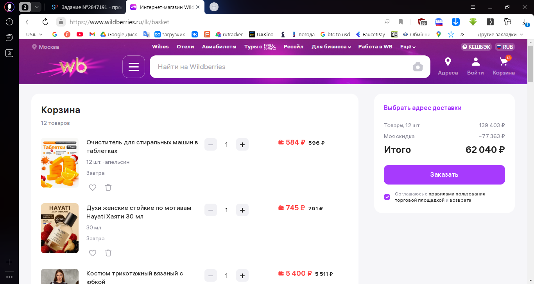The height and width of the screenshot is (284, 534).
Task: Open the HAYATI perfume product thumbnail
Action: coord(60,228)
